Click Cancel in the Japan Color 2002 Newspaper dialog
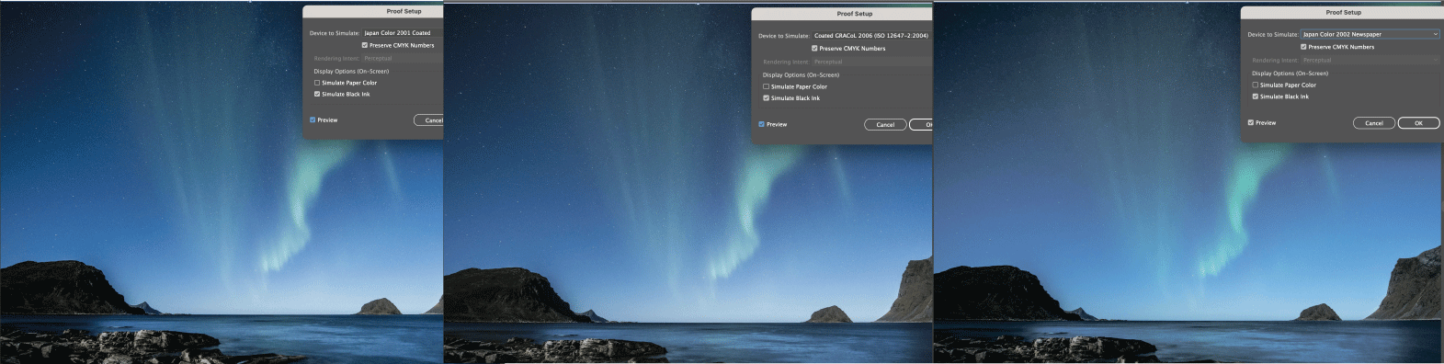1444x364 pixels. tap(1374, 123)
